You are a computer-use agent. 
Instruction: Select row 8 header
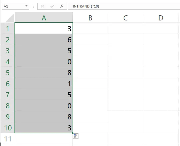pyautogui.click(x=8, y=106)
